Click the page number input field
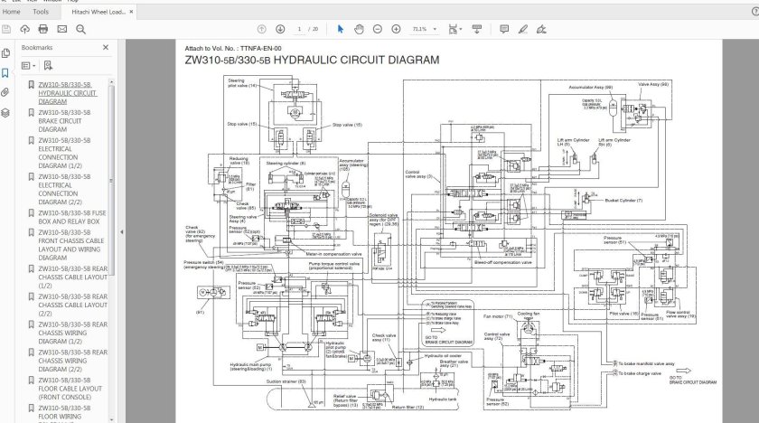 (x=299, y=29)
